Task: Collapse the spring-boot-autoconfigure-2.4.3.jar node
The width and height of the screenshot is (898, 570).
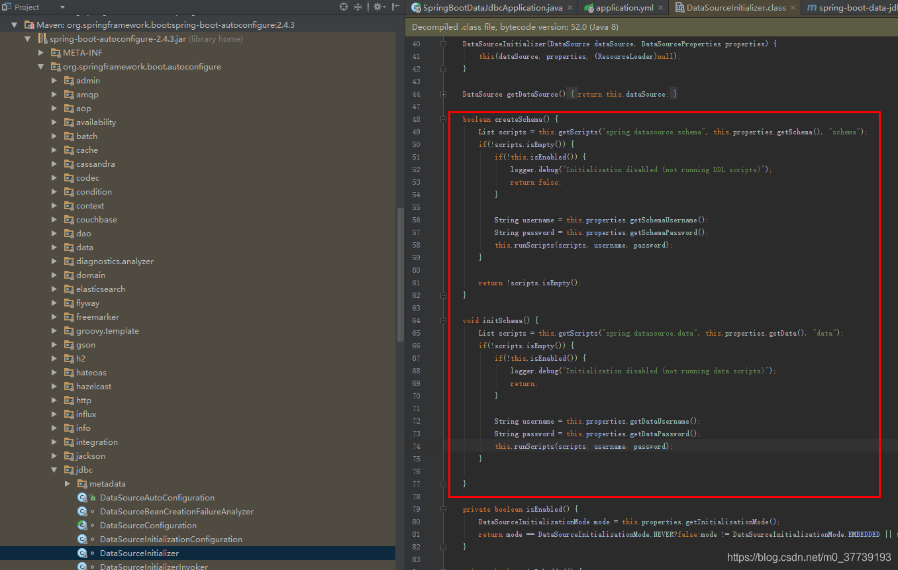Action: coord(27,39)
